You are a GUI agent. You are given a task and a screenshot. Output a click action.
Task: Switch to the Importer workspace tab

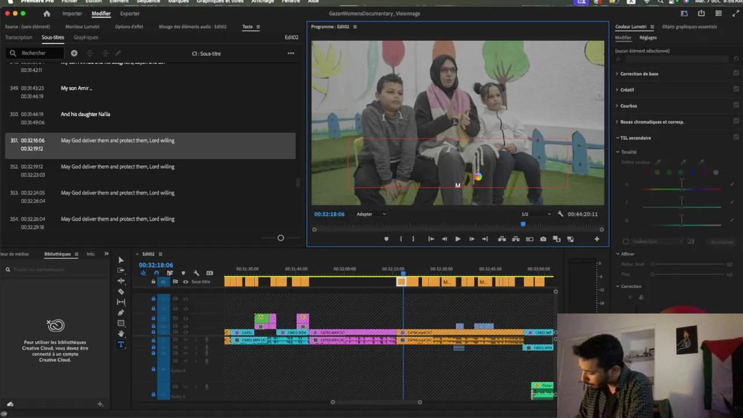click(72, 13)
